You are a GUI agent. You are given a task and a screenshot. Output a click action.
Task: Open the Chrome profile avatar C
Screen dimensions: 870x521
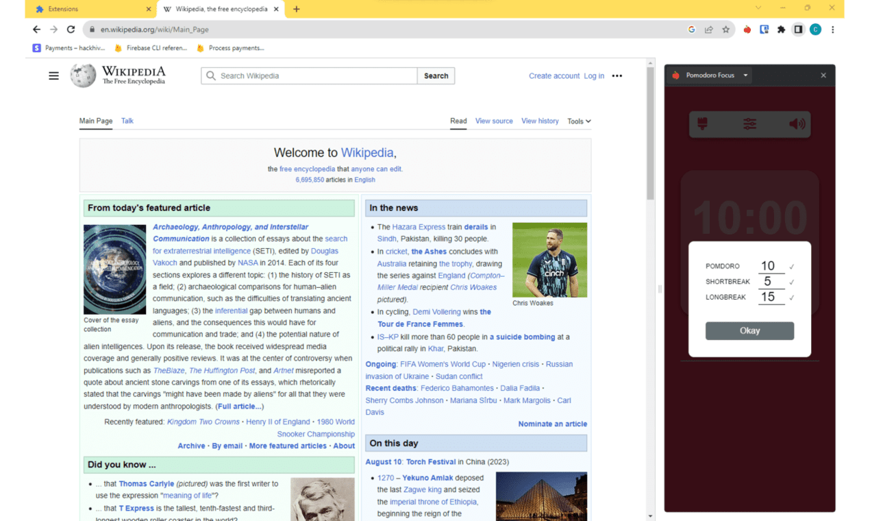pos(815,29)
